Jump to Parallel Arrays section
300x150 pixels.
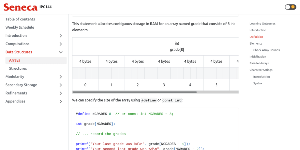pos(259,63)
